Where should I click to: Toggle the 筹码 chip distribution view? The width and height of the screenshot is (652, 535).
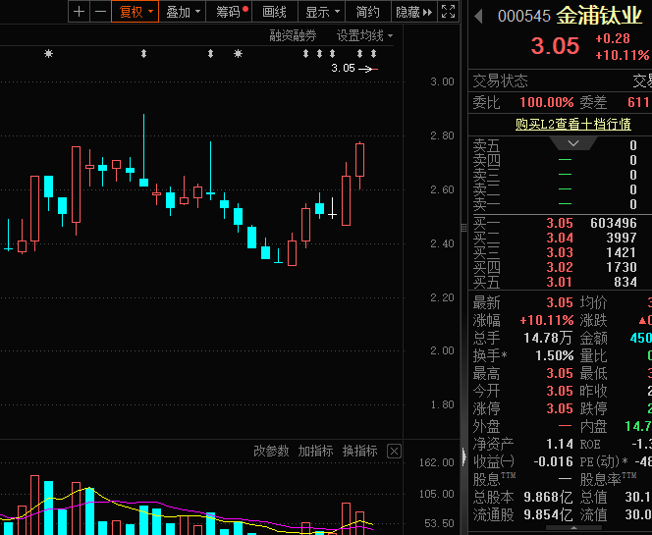(x=232, y=12)
